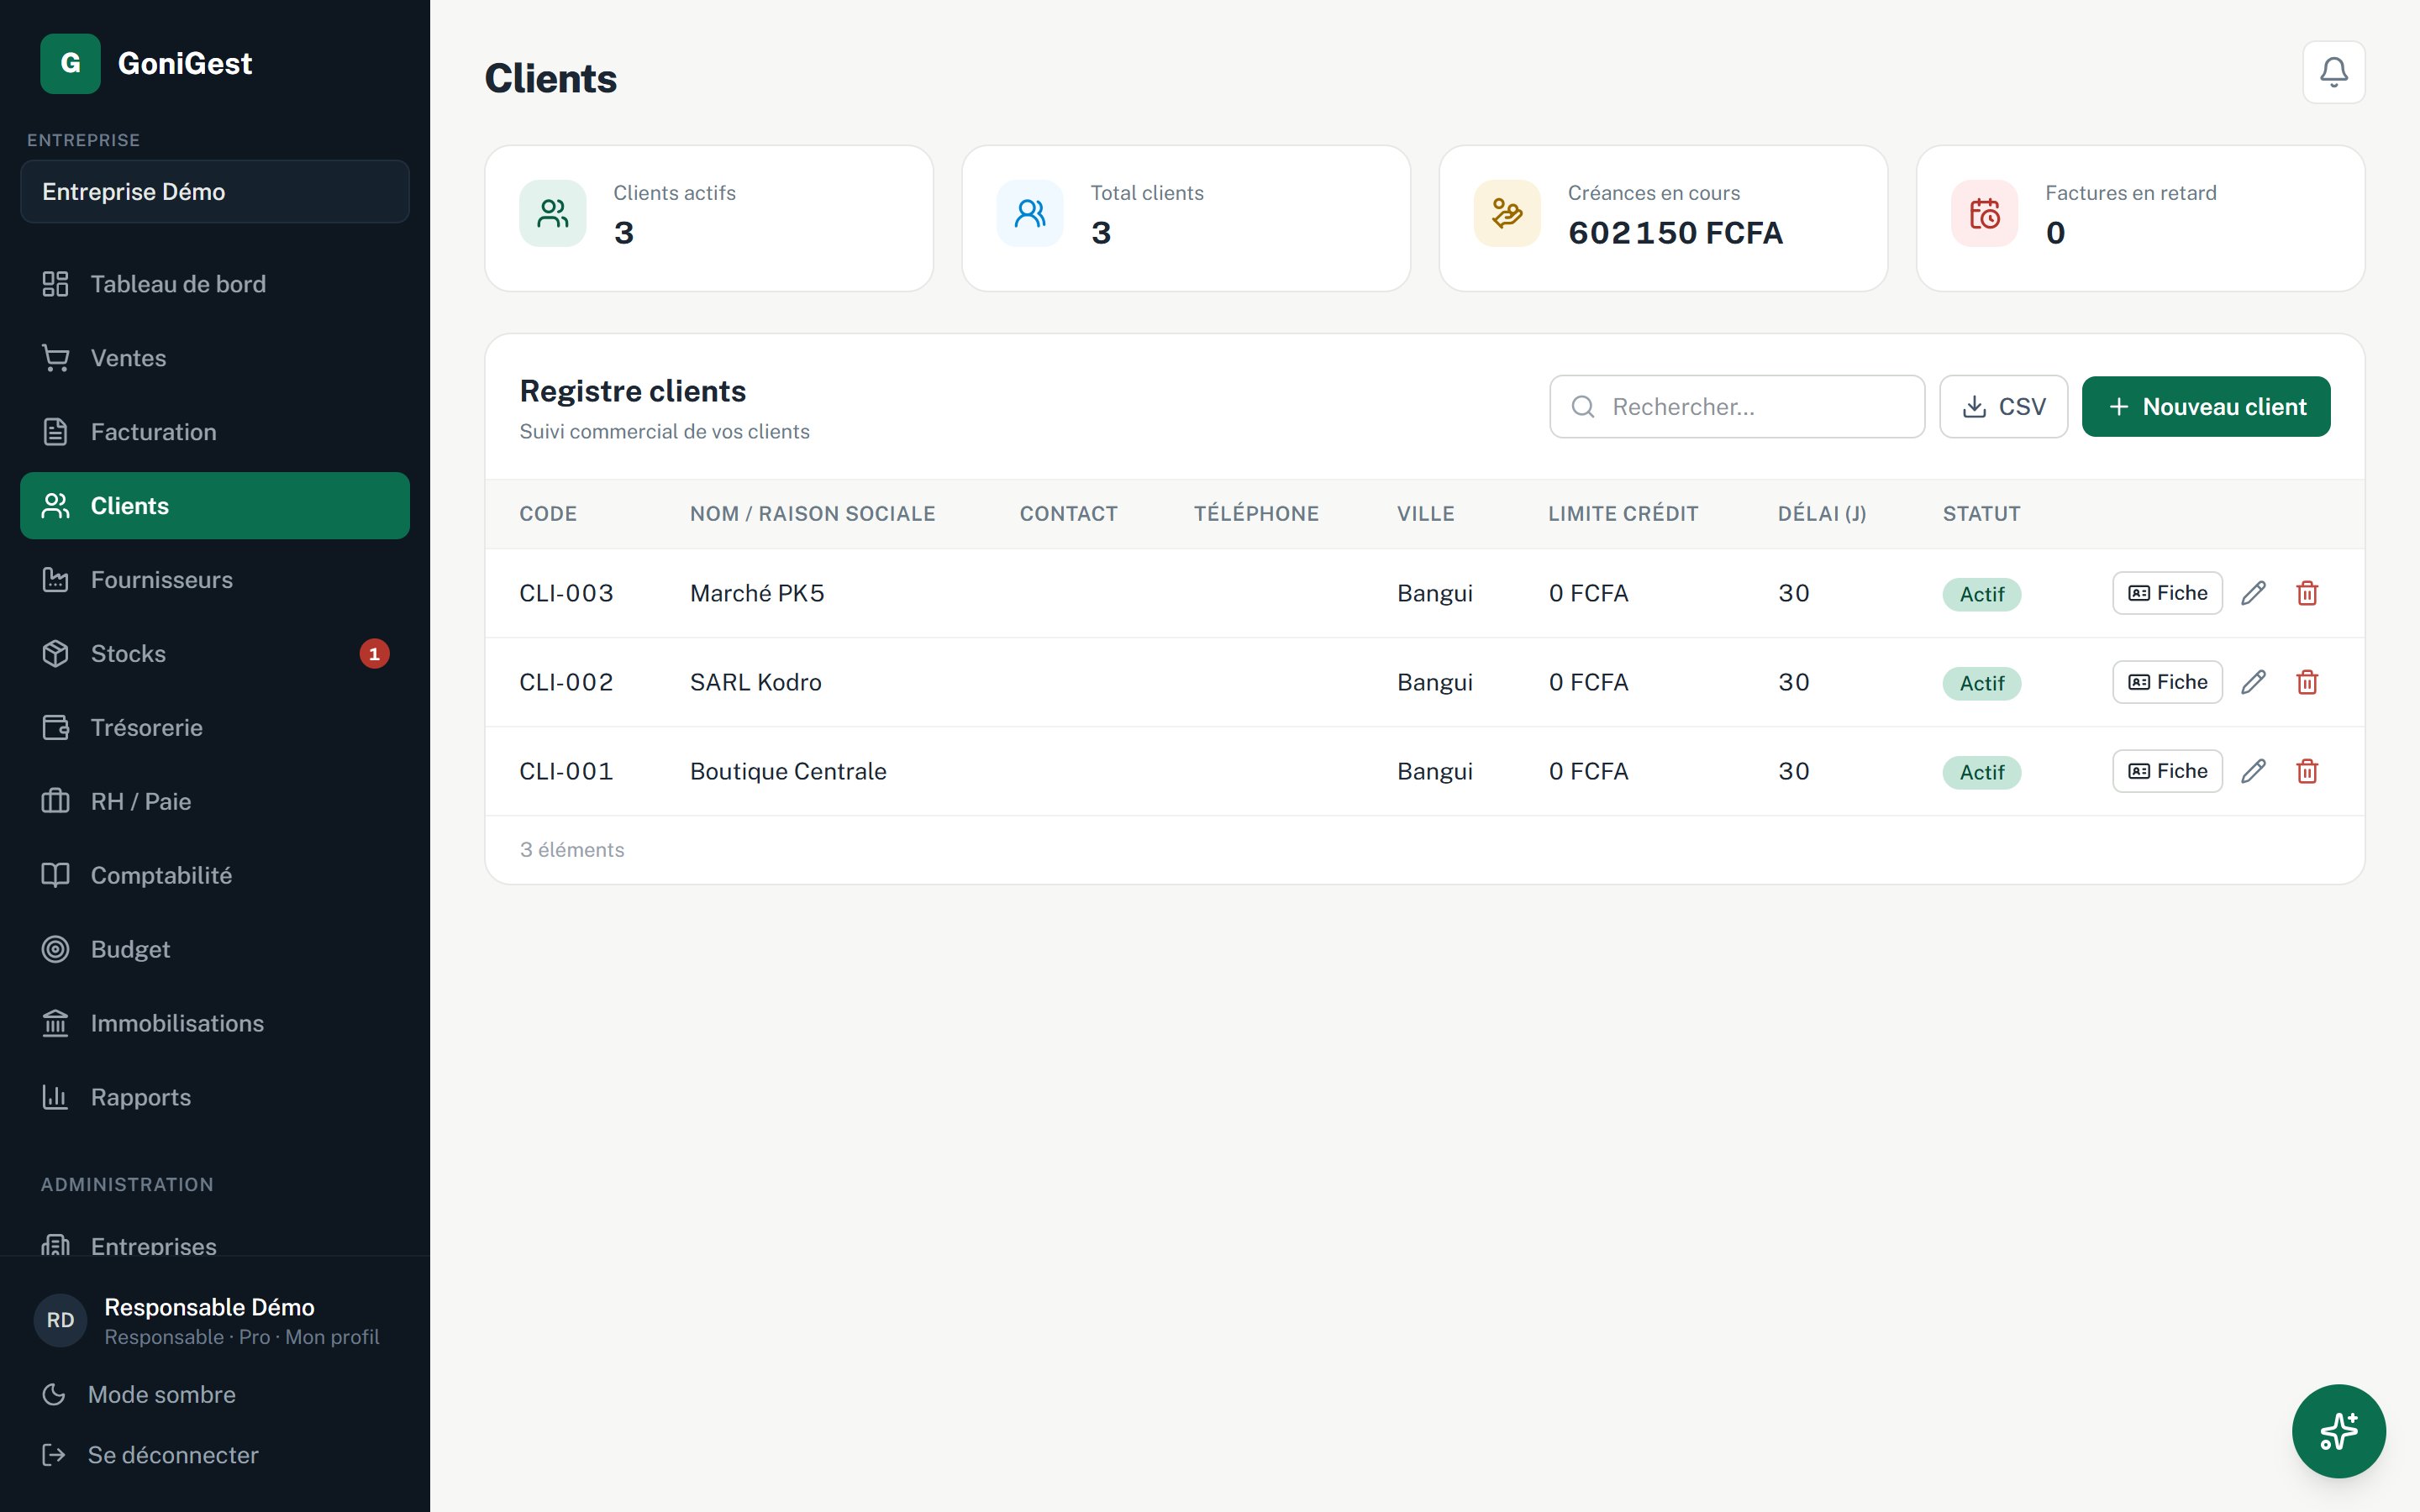Screen dimensions: 2420x1512
Task: Export the client list as CSV
Action: point(2003,407)
